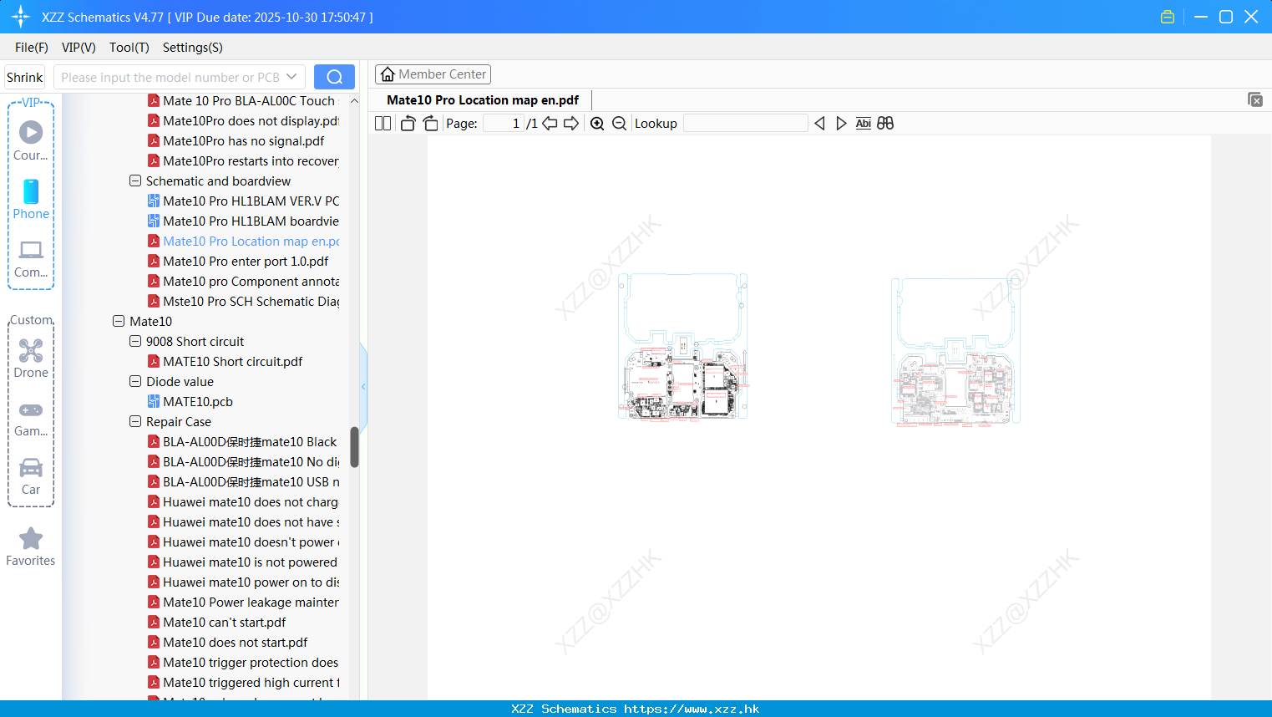Toggle the Abi text match option
1272x717 pixels.
[x=863, y=123]
